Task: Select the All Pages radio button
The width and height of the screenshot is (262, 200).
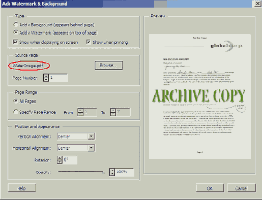Action: [16, 101]
